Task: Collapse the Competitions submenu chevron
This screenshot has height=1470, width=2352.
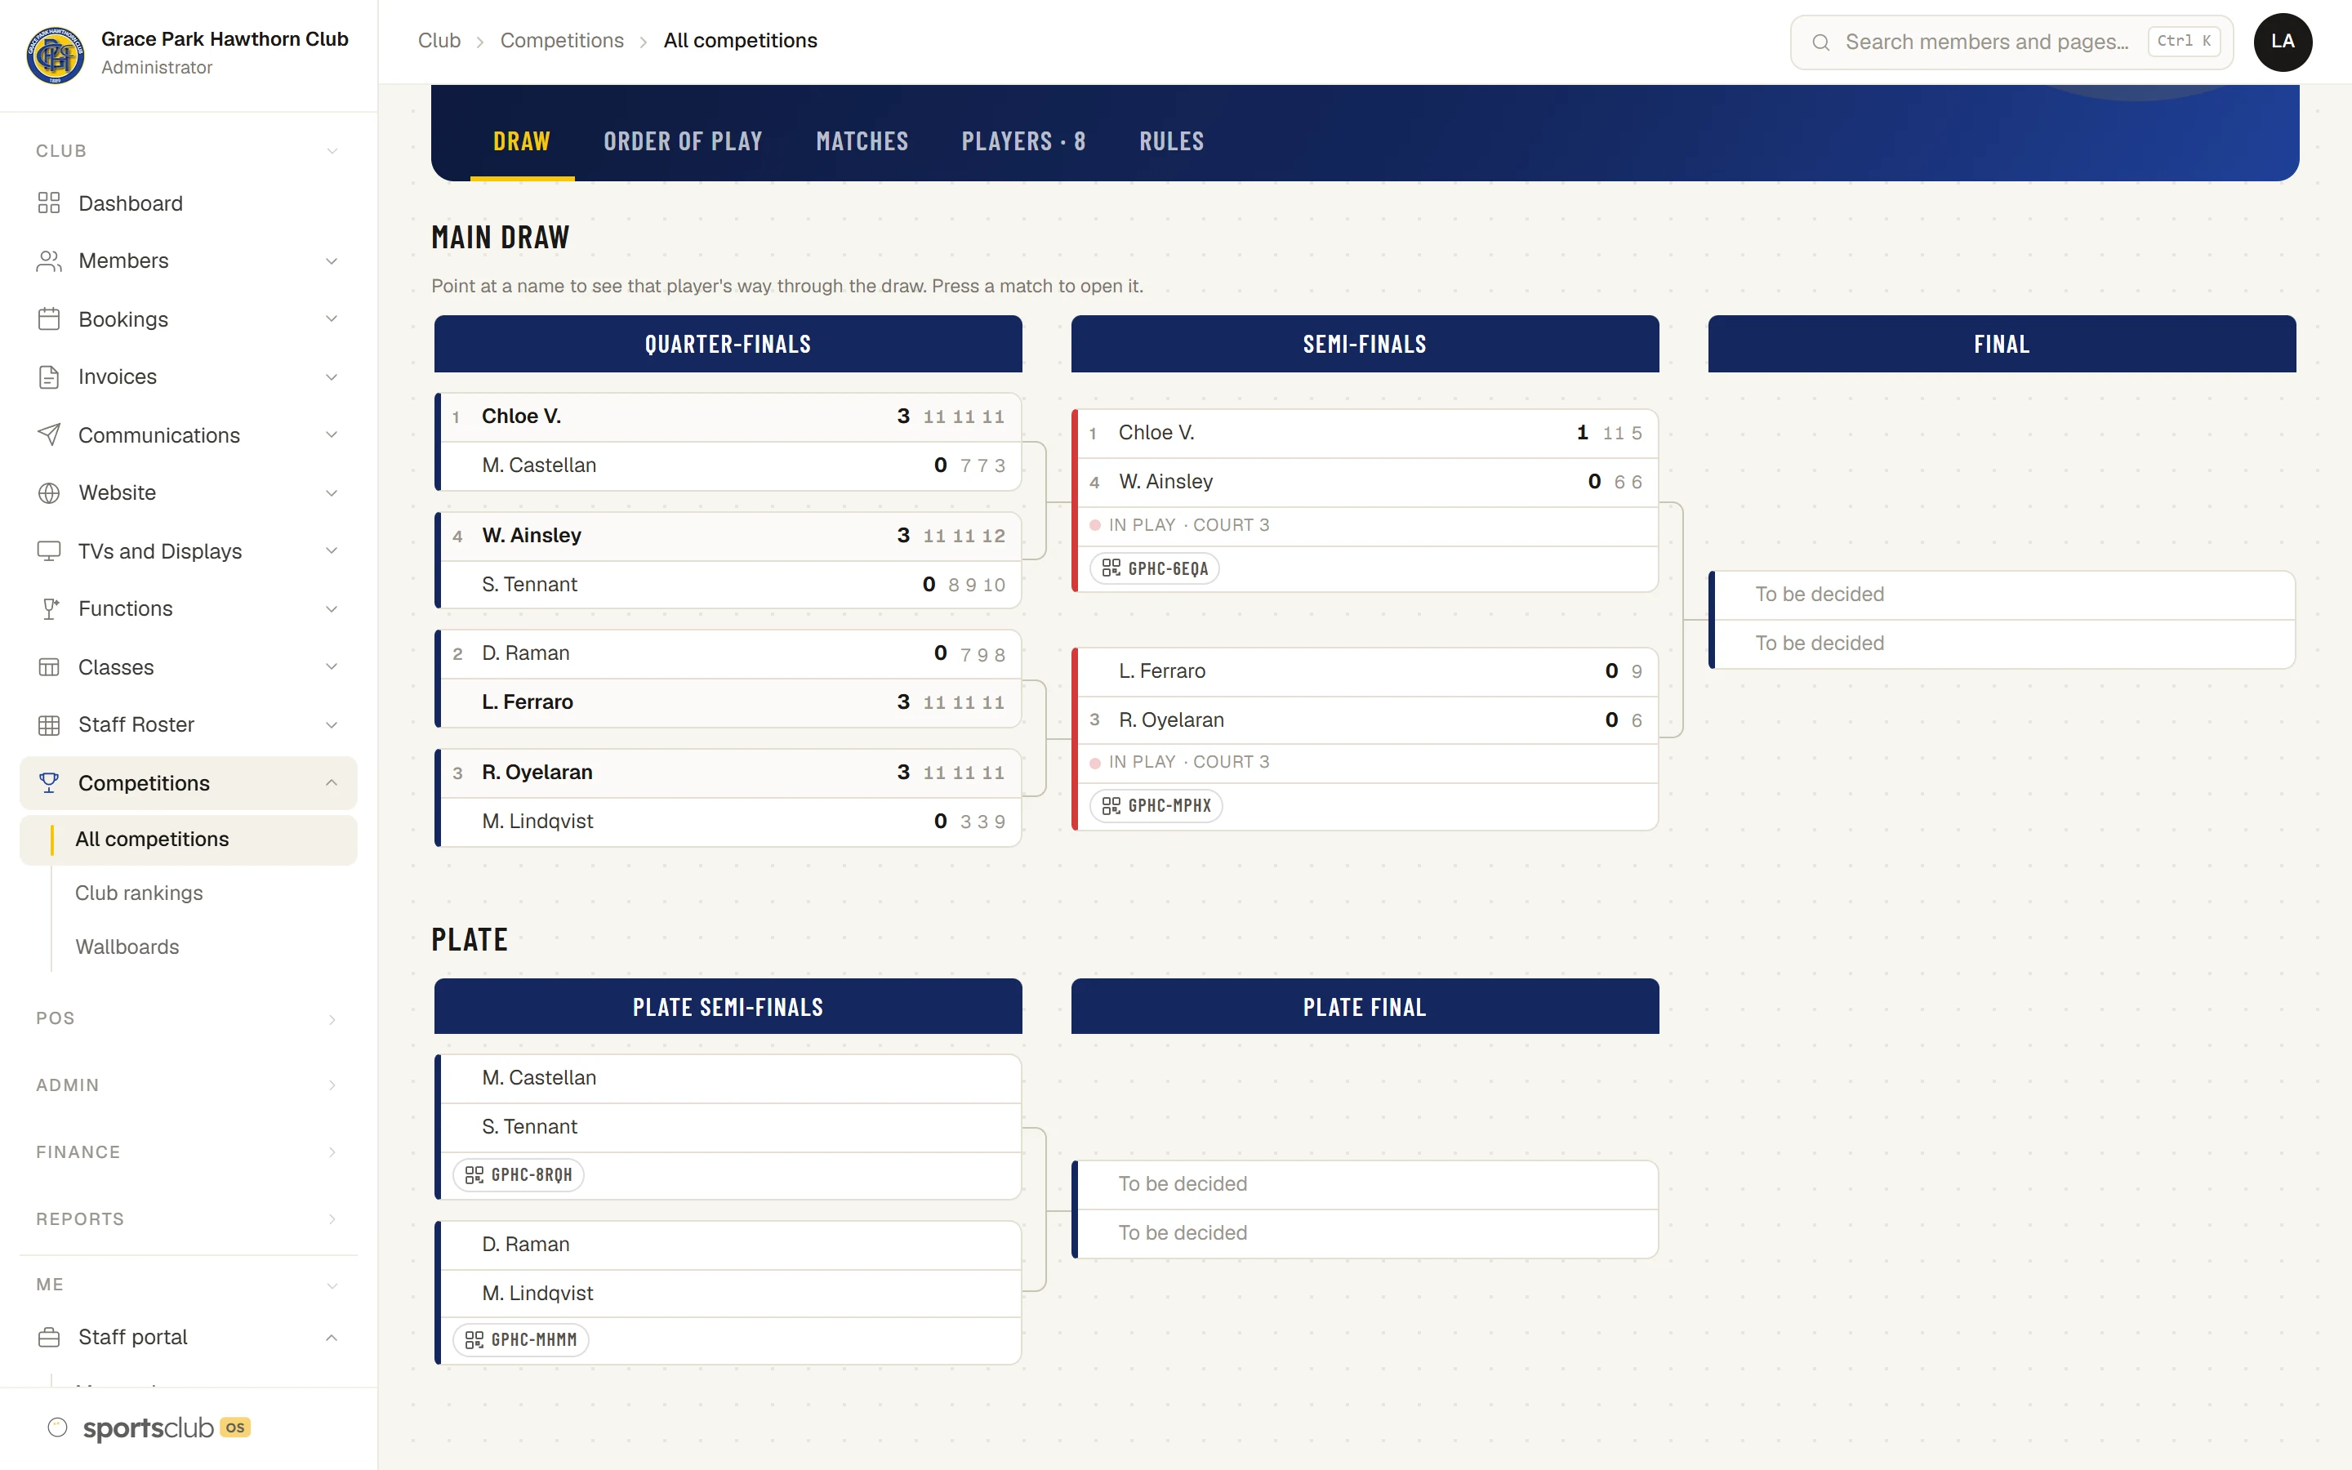Action: (332, 782)
